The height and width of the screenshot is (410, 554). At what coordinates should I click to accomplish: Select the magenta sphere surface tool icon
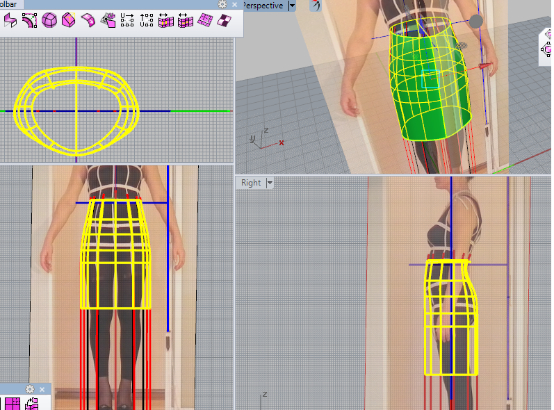[x=49, y=20]
